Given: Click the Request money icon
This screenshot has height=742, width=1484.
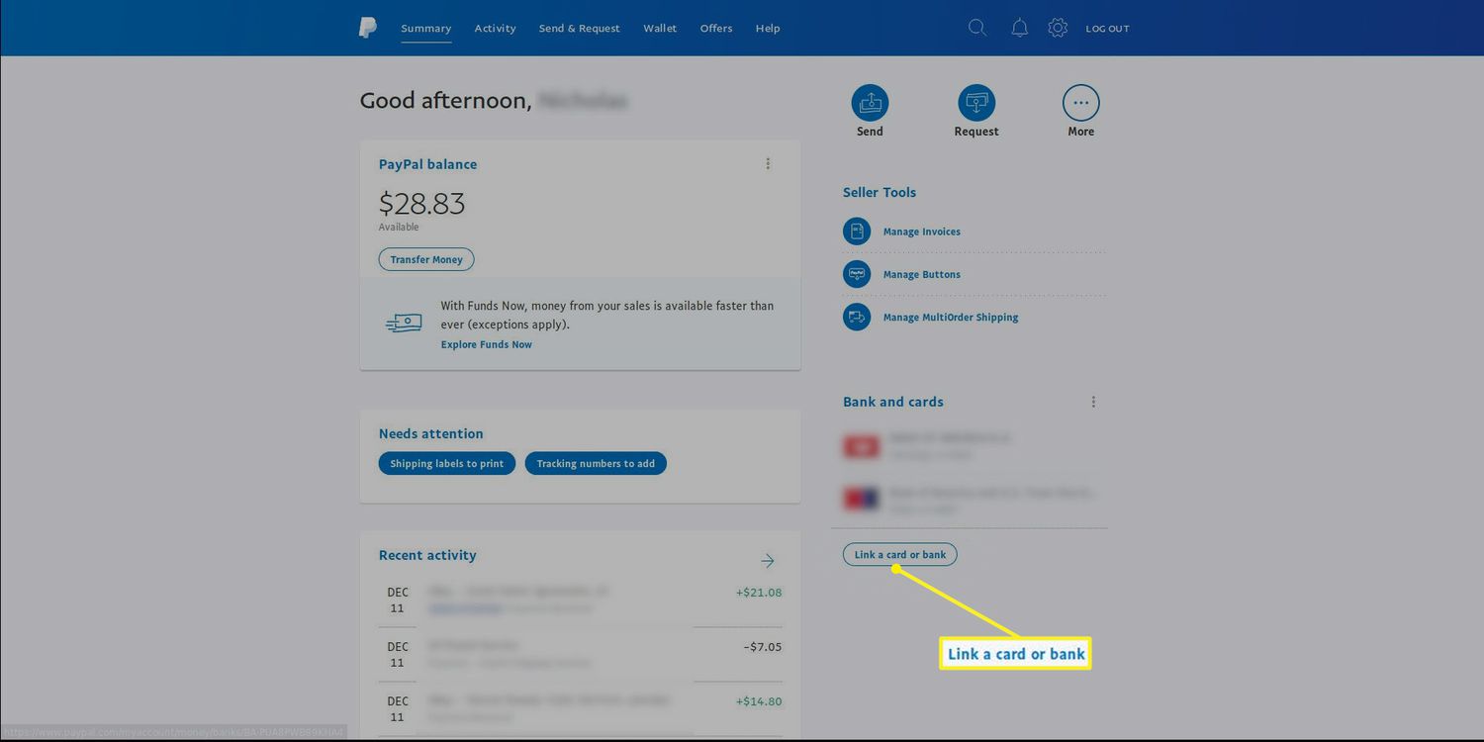Looking at the screenshot, I should click(976, 102).
